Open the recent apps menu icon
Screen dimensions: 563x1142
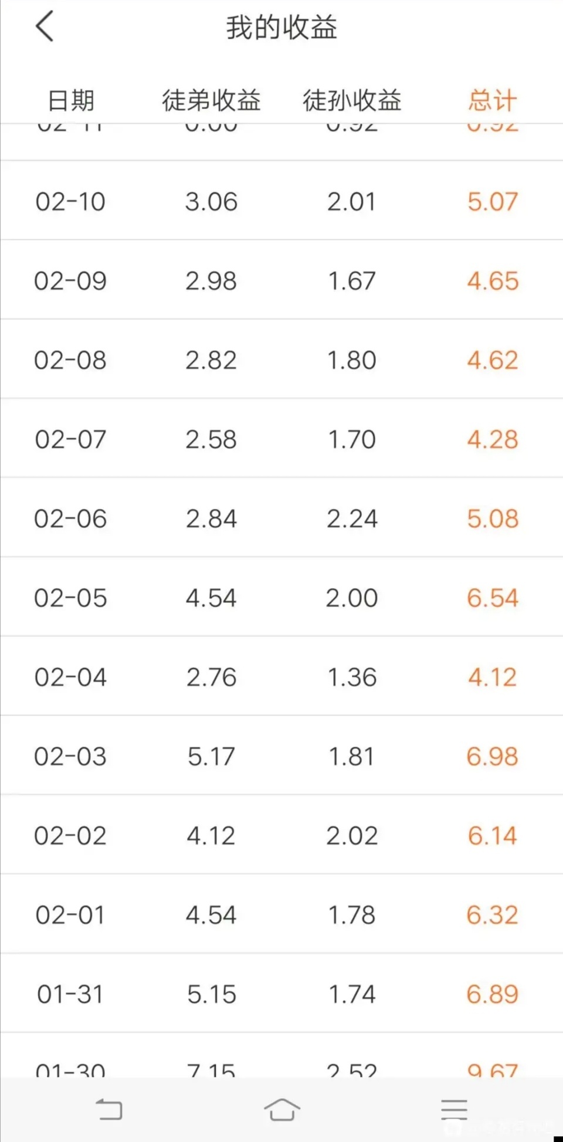(455, 1109)
